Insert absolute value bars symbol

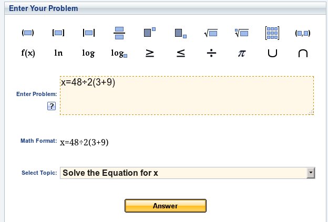pos(89,33)
